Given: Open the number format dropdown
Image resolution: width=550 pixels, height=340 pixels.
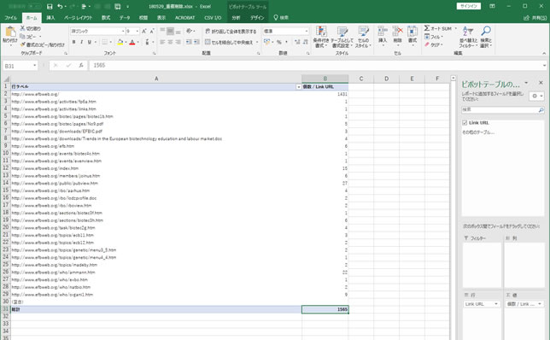Looking at the screenshot, I should pos(307,32).
